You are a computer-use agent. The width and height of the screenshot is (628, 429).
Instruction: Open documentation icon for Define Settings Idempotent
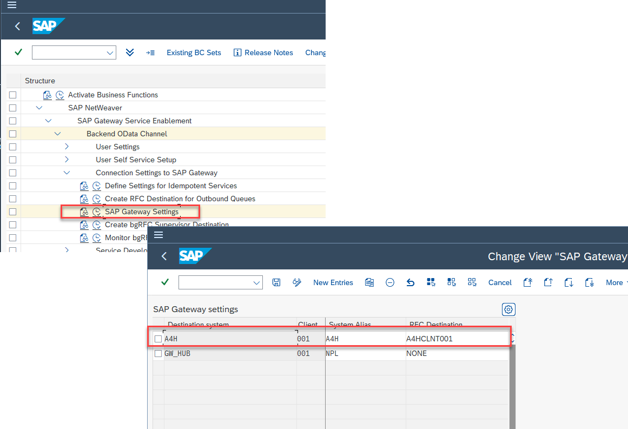pyautogui.click(x=84, y=186)
